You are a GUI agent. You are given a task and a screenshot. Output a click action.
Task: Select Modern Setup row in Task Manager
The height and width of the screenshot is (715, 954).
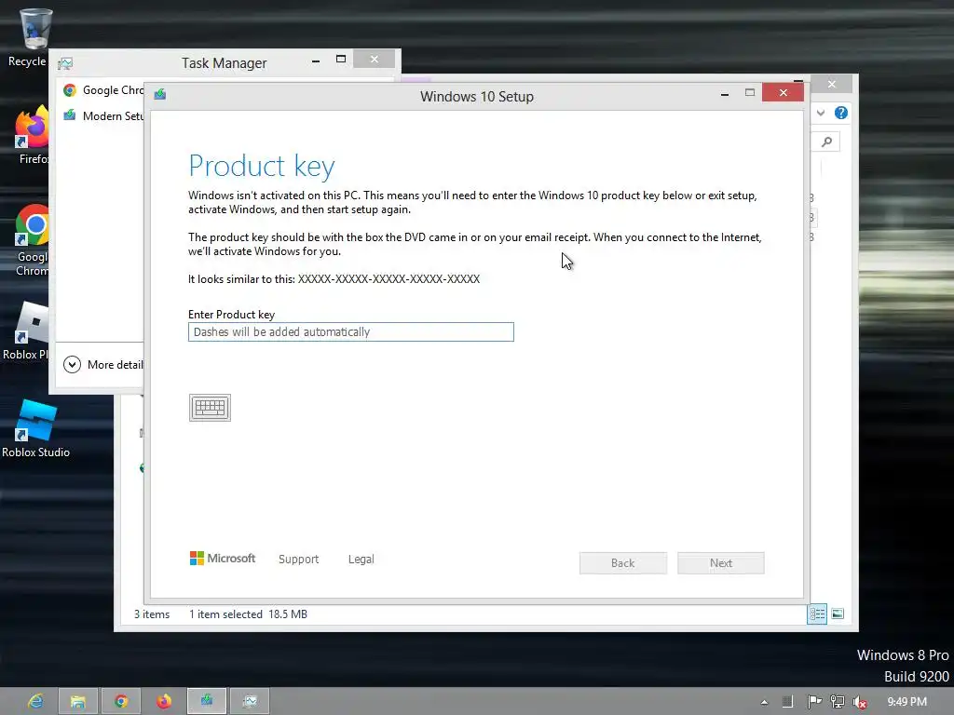tap(102, 115)
